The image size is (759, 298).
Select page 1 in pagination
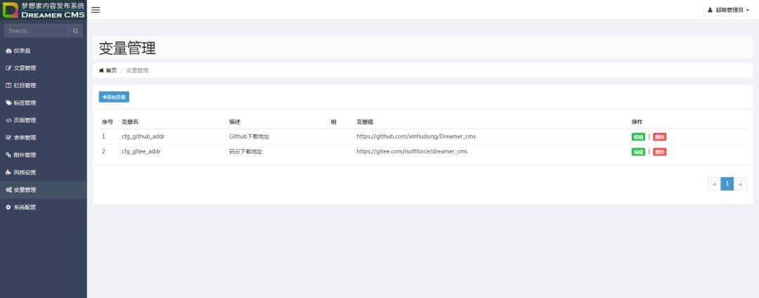click(727, 184)
